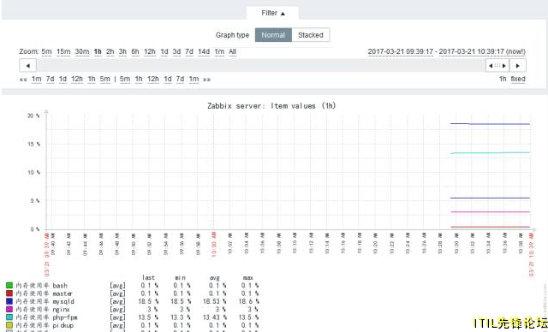
Task: Set zoom to 14d
Action: click(x=204, y=51)
